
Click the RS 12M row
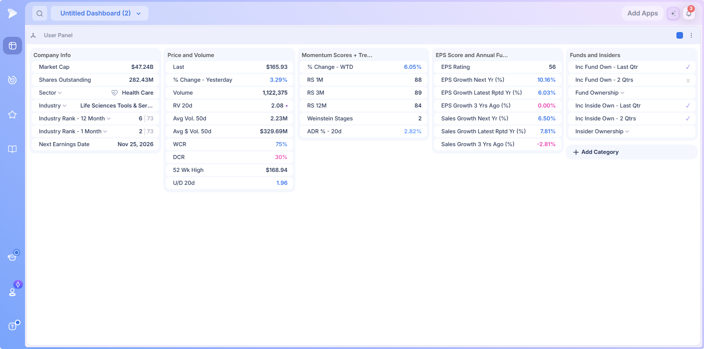(x=363, y=106)
